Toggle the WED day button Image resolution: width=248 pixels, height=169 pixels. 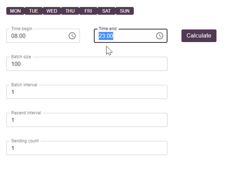(52, 11)
